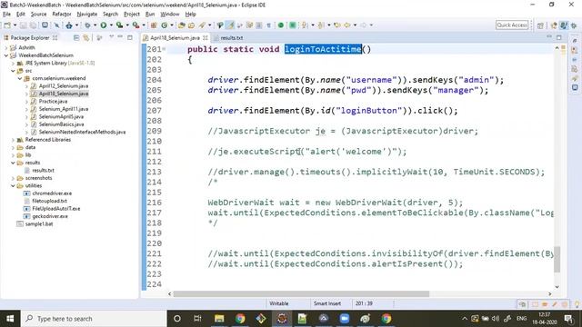Open Package Explorer View Menu triangle

pos(111,37)
